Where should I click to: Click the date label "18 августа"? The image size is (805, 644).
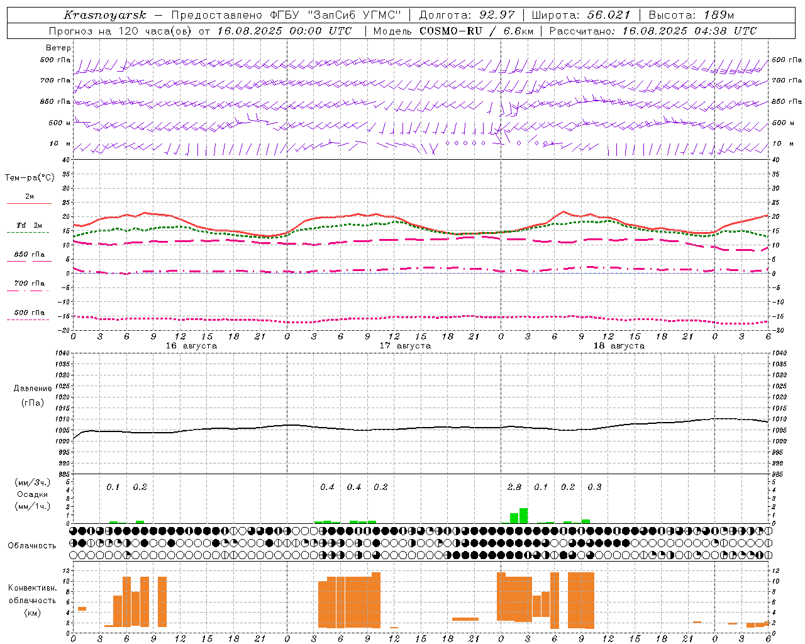coord(619,346)
